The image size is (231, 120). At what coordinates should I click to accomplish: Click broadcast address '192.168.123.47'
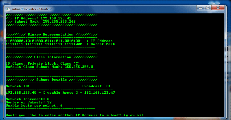point(99,92)
